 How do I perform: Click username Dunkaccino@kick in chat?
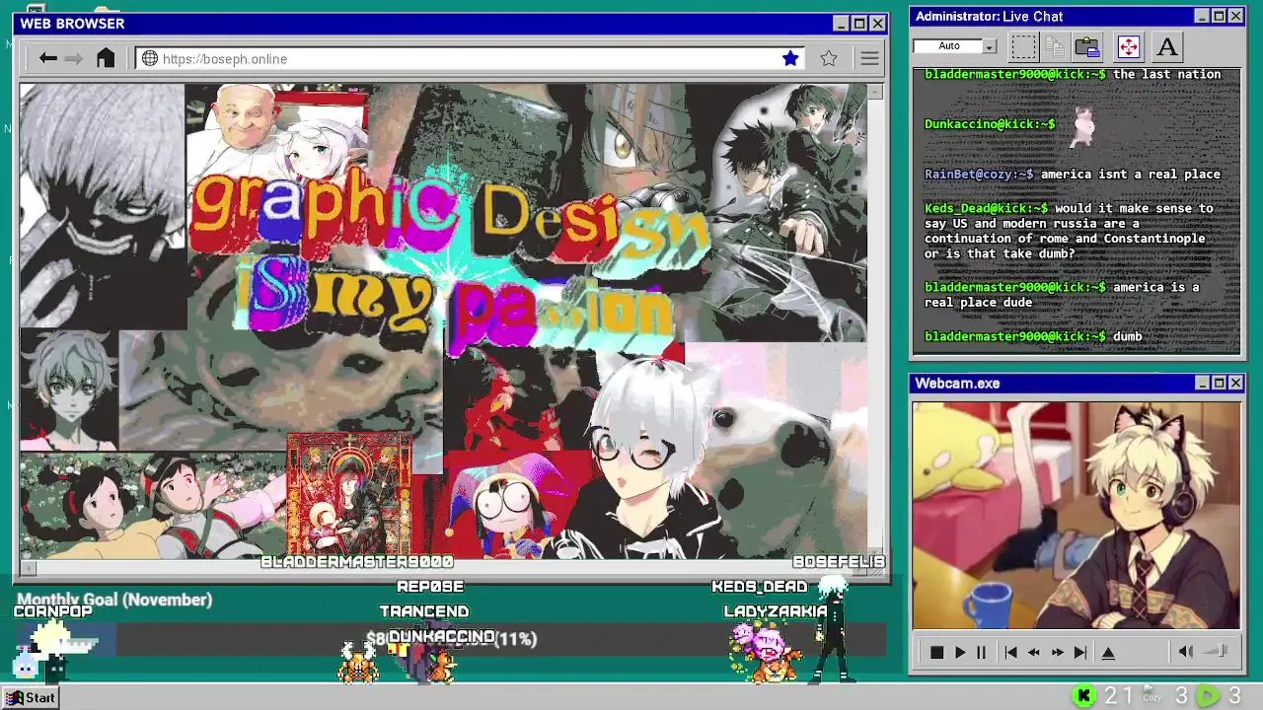[x=990, y=124]
